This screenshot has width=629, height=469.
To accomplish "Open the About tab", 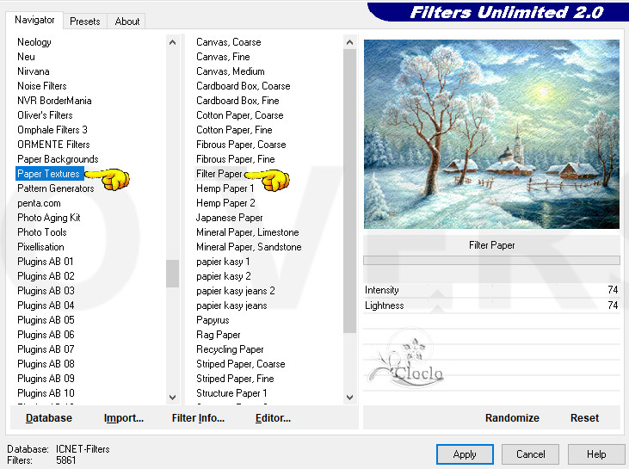I will (126, 22).
